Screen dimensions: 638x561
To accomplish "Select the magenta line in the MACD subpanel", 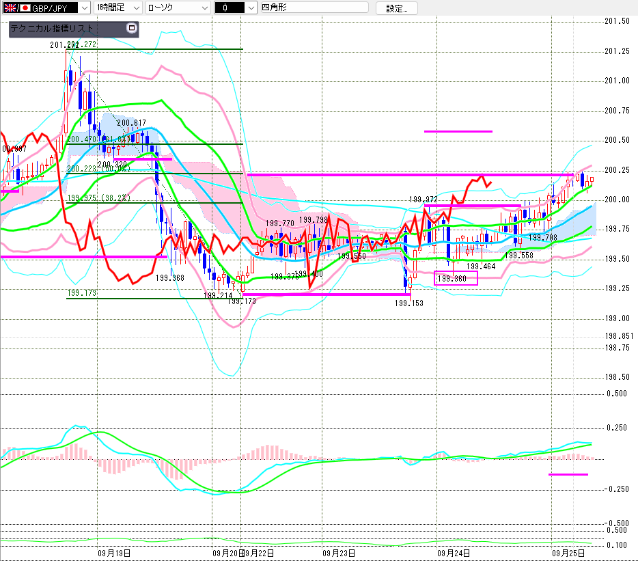I will (568, 474).
